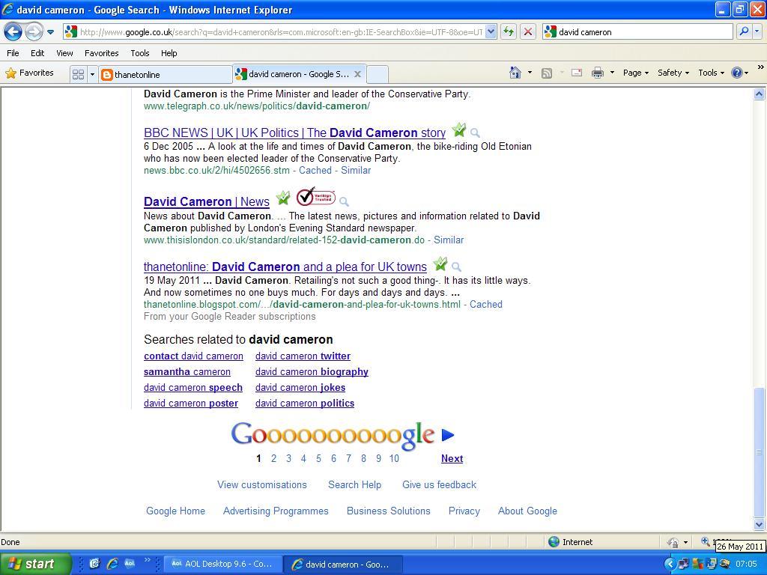
Task: Go to results page 2
Action: click(273, 459)
